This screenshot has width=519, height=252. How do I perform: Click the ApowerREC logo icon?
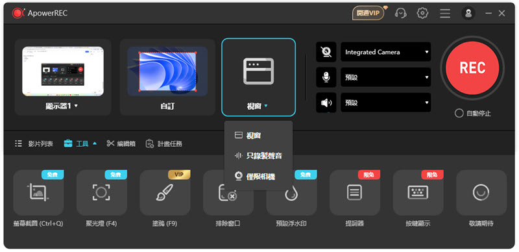point(18,13)
